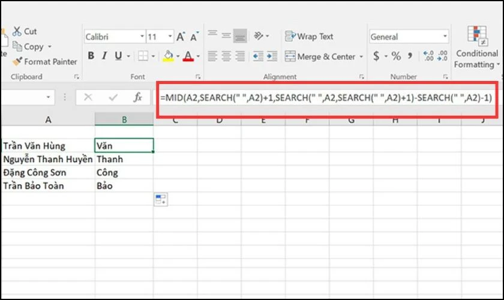Screen dimensions: 504x300
Task: Expand Merge & Center options arrow
Action: pos(361,56)
